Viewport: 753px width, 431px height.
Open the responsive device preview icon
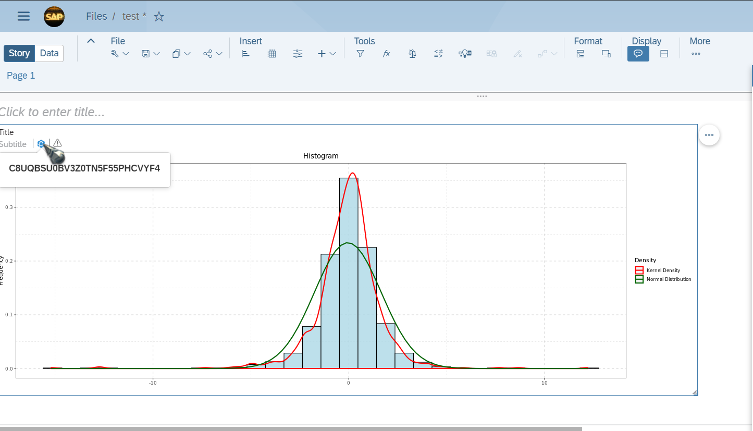coord(606,53)
